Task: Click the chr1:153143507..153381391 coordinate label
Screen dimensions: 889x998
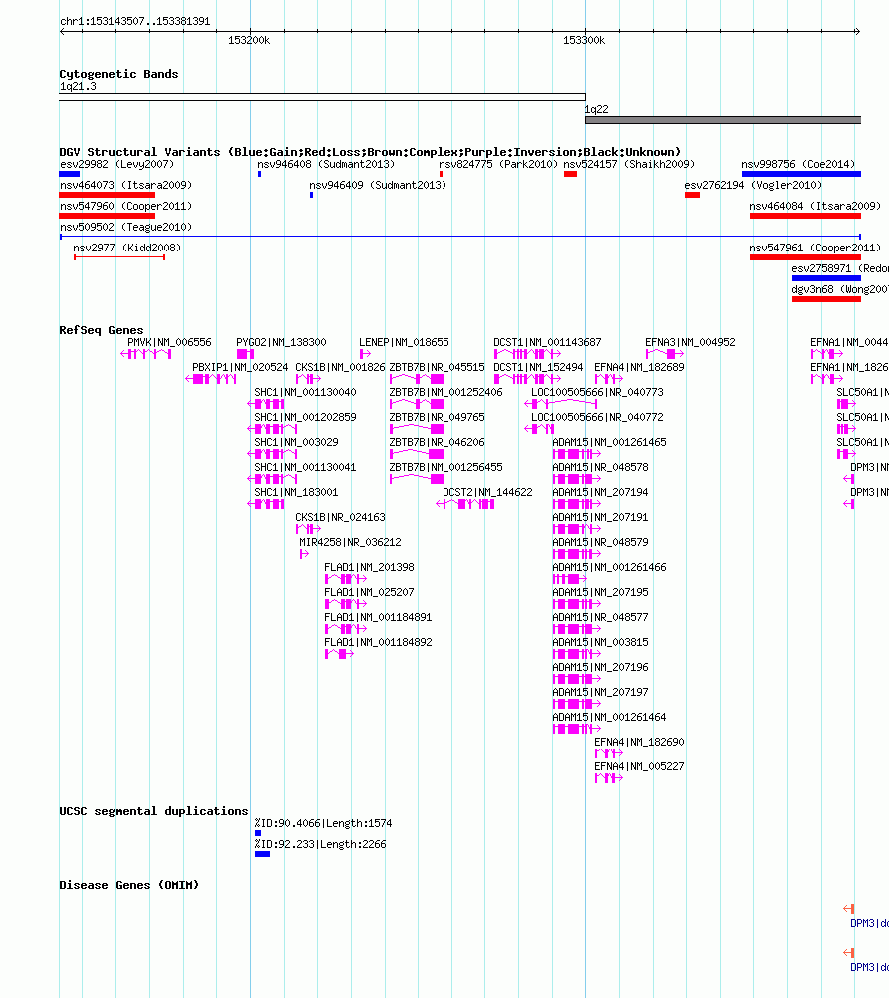Action: (x=135, y=21)
